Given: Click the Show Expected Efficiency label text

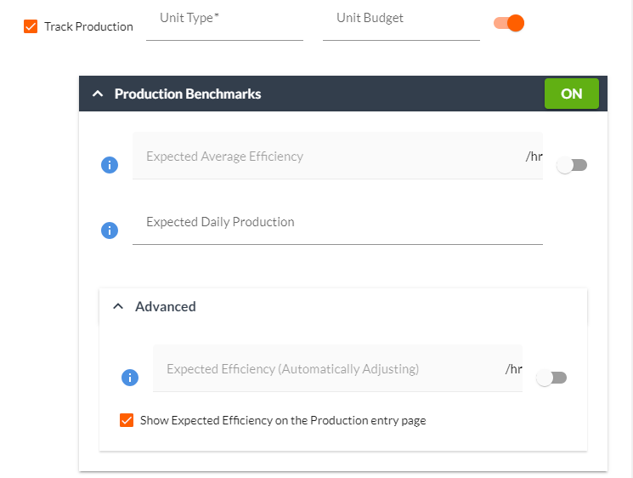Looking at the screenshot, I should pos(283,420).
